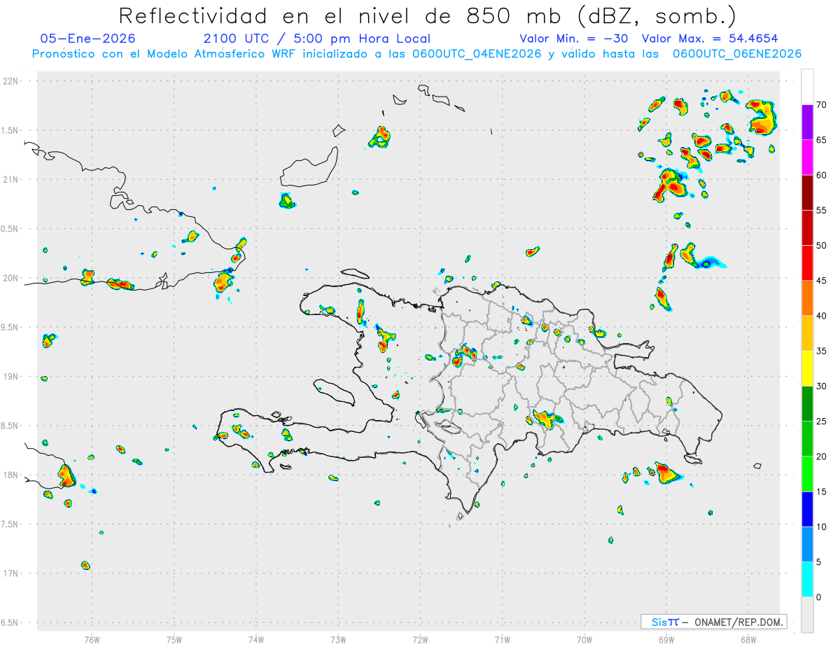Click the colorbar value label '30'
Screen dimensions: 840x649
click(x=822, y=386)
